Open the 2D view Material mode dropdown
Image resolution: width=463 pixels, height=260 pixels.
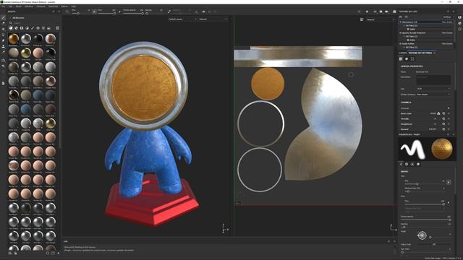tap(380, 19)
